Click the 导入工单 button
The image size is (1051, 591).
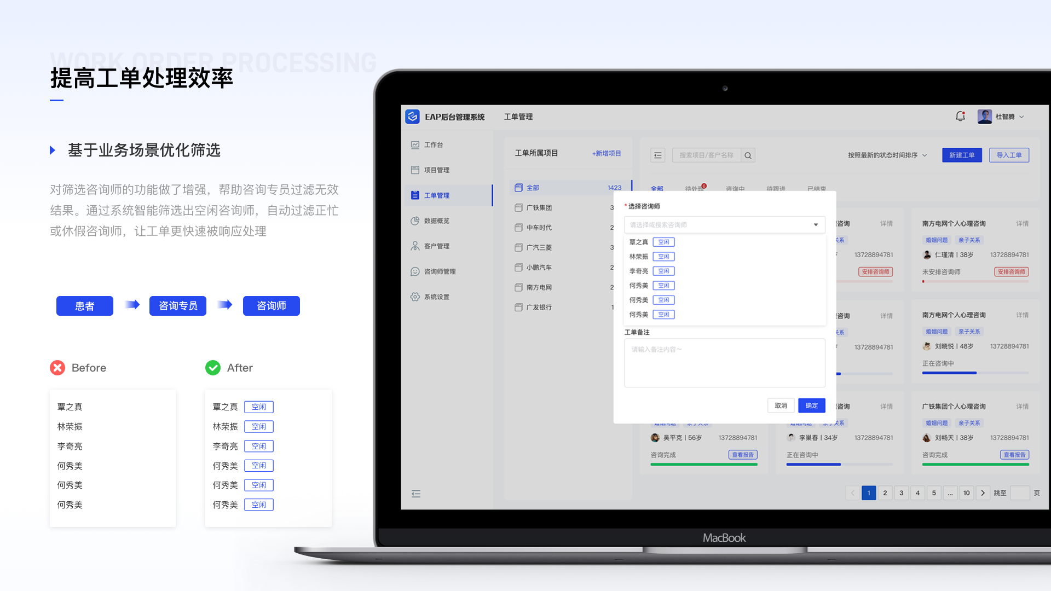click(1009, 155)
